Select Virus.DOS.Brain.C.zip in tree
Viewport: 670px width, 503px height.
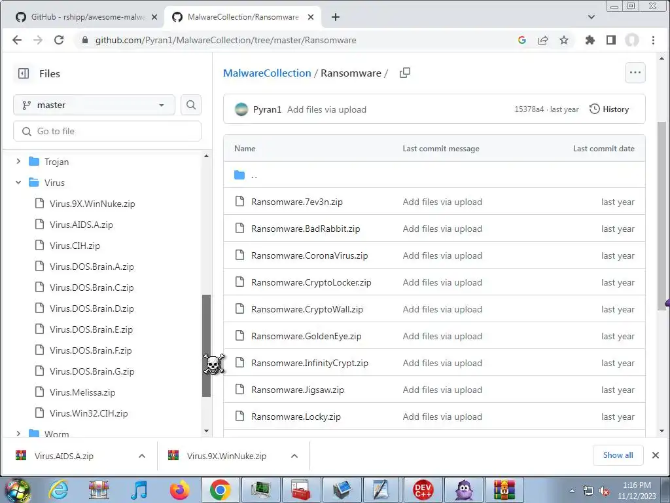click(92, 288)
